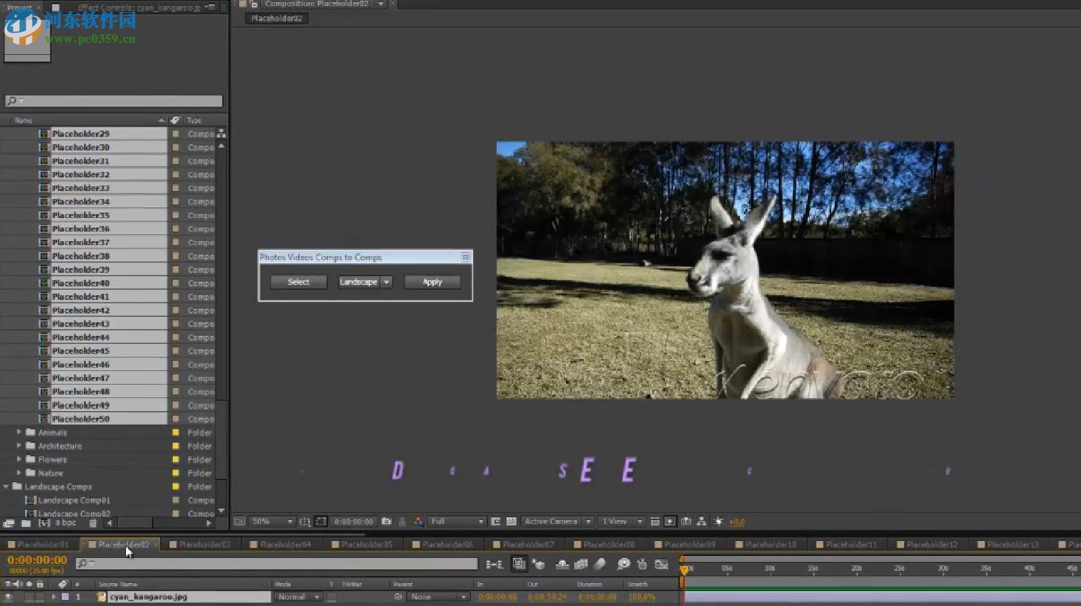1081x606 pixels.
Task: Click interpret footage icon in project footer
Action: pos(9,523)
